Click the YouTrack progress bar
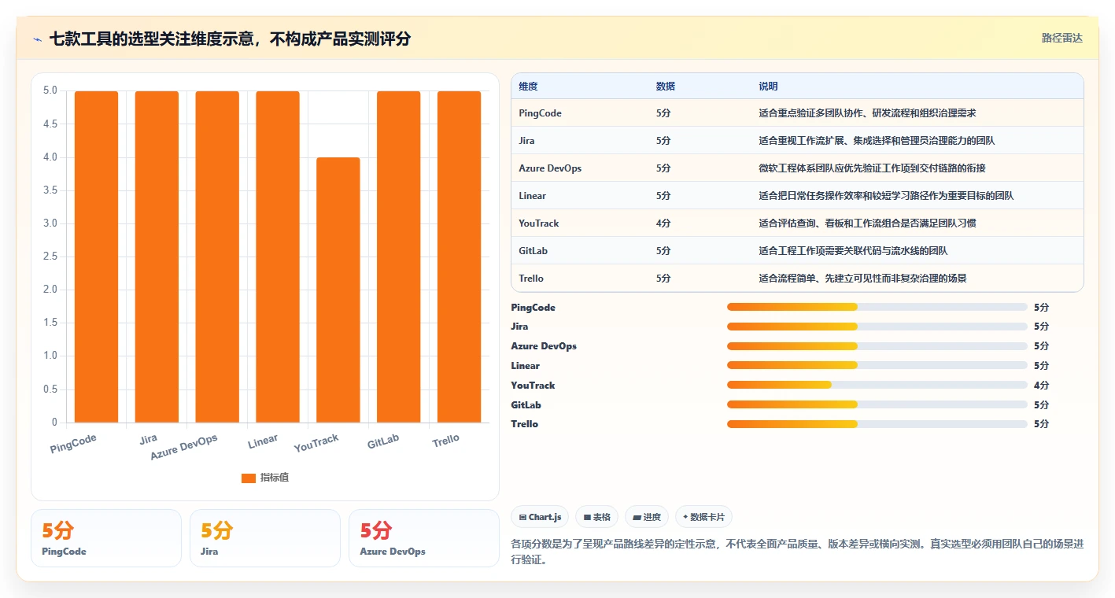Viewport: 1115px width, 598px height. pyautogui.click(x=877, y=385)
